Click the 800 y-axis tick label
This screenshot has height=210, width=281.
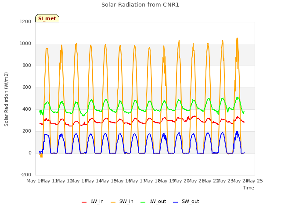point(27,65)
